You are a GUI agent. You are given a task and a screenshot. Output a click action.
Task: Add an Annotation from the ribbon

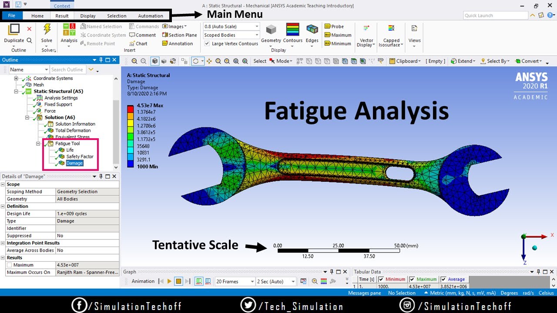[178, 43]
